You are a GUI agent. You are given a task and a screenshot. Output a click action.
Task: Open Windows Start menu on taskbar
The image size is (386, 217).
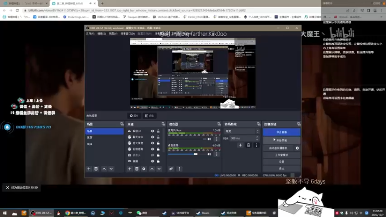(5, 213)
